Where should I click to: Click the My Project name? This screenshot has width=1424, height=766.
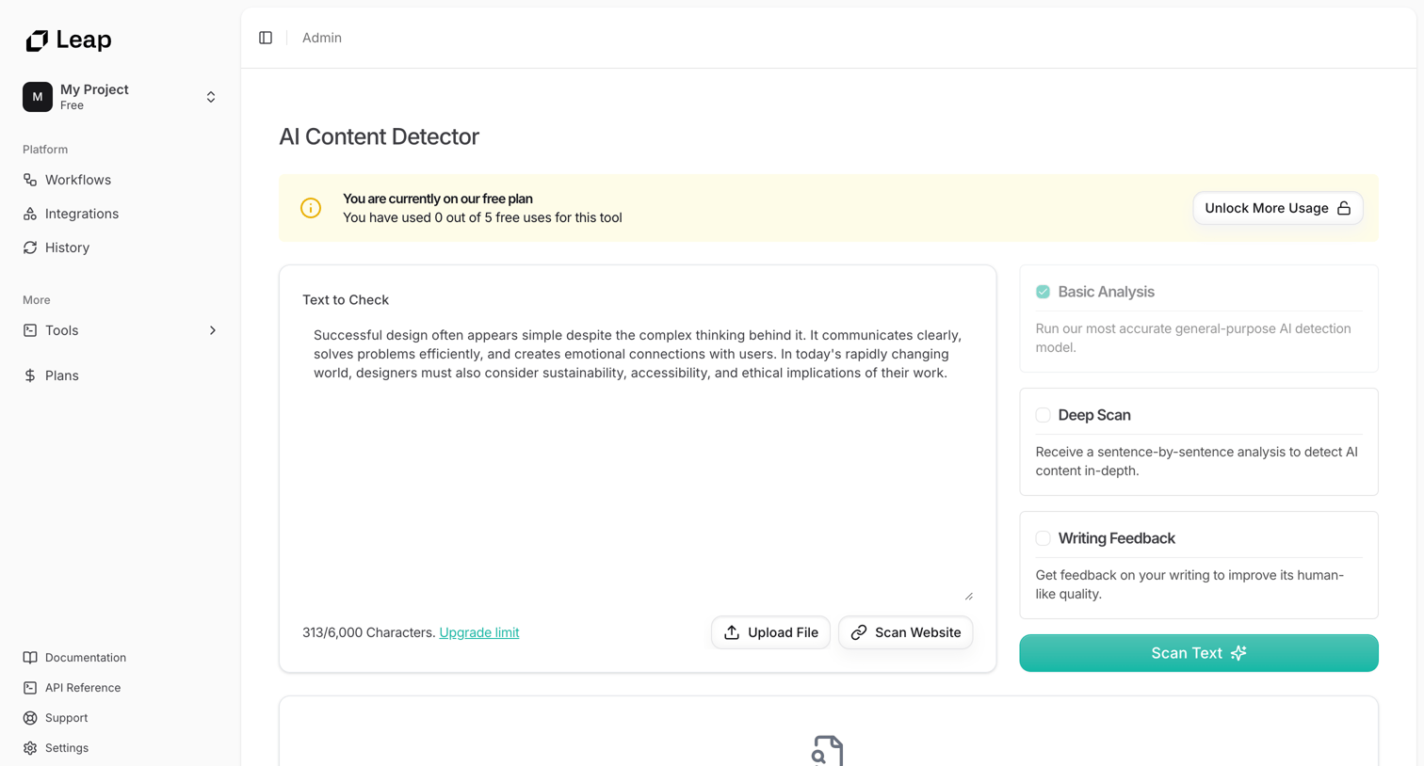tap(94, 89)
